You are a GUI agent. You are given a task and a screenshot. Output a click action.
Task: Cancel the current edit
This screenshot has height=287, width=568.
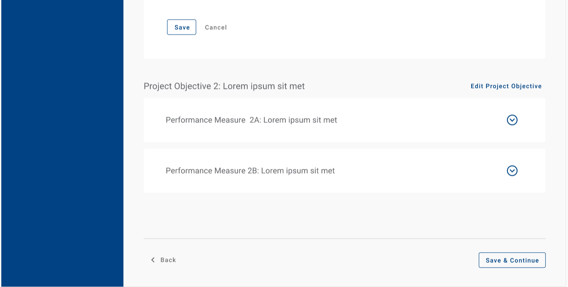[216, 27]
